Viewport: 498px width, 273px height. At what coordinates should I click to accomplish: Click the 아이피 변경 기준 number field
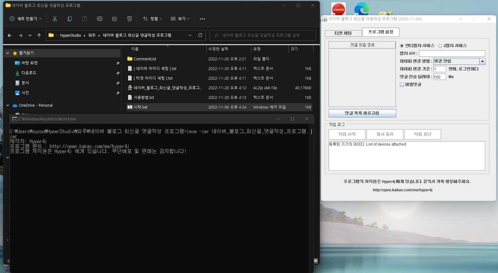(440, 69)
